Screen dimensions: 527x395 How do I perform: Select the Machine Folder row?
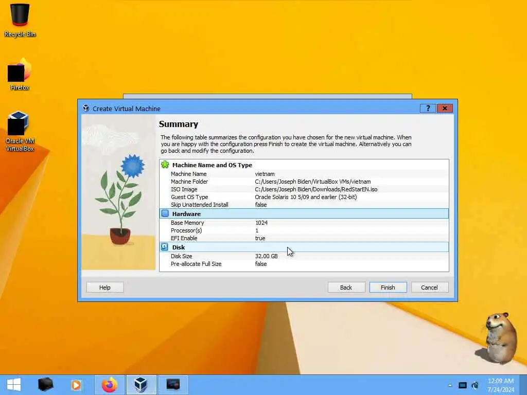coord(304,182)
